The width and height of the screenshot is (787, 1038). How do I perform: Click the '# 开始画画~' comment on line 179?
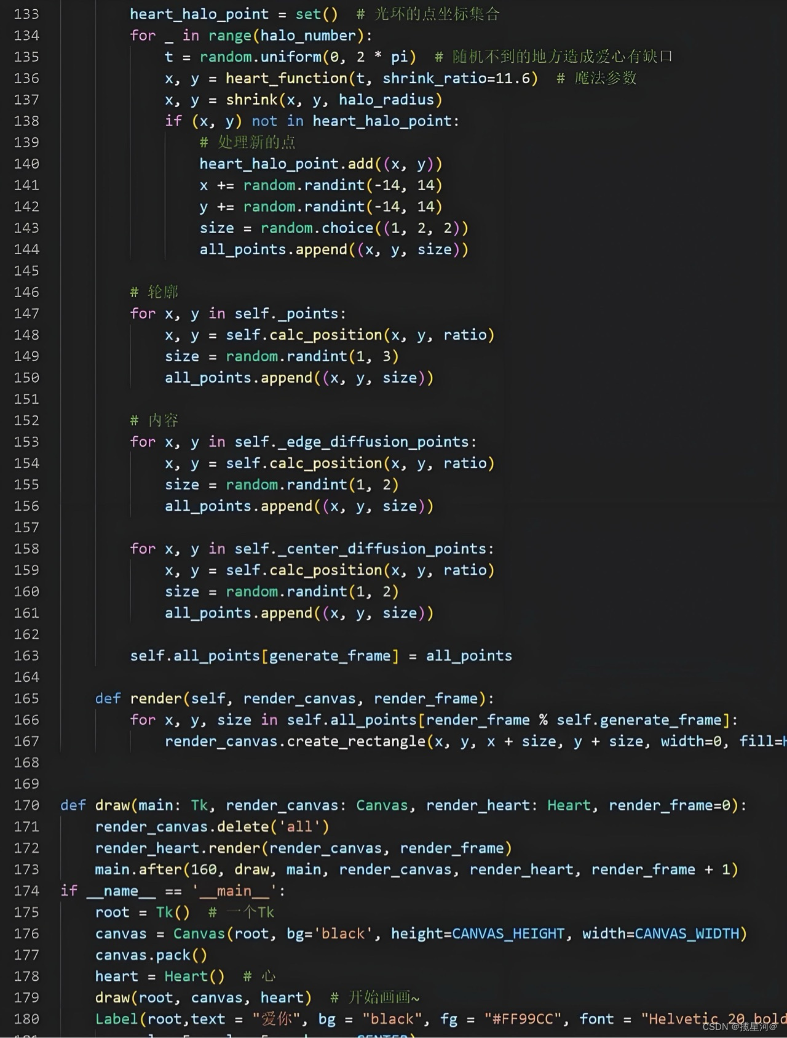374,997
